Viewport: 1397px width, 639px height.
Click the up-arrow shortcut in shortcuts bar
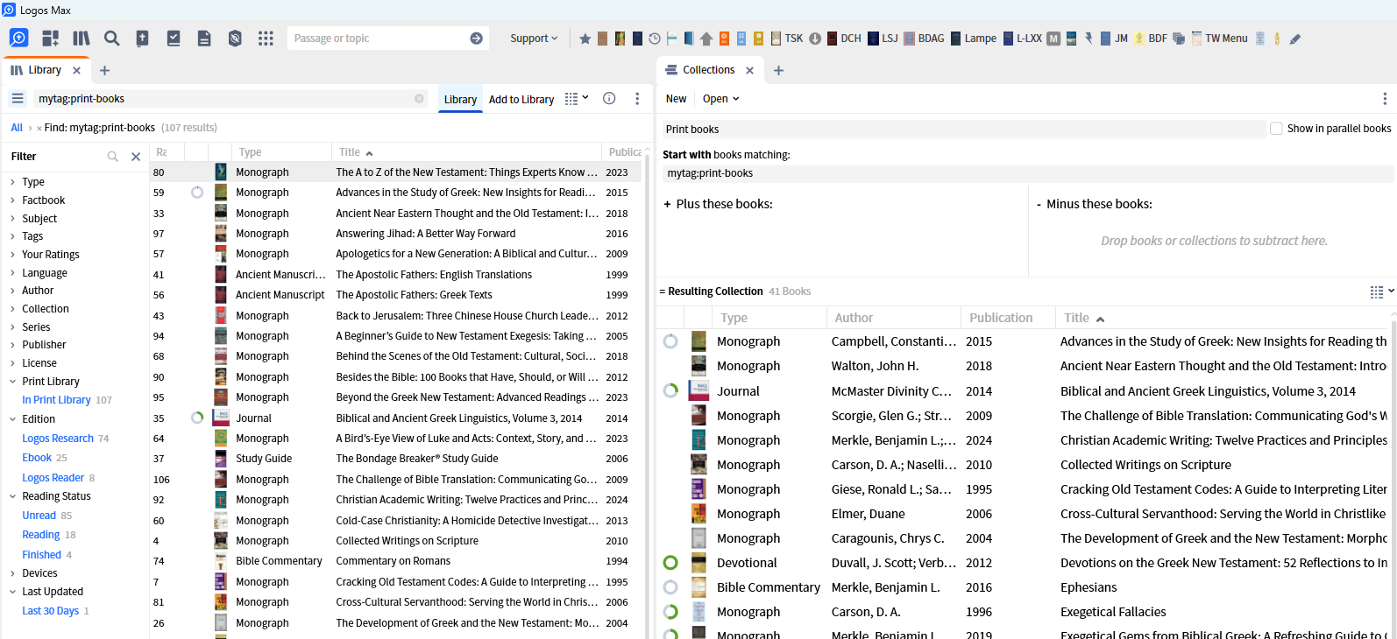(706, 39)
